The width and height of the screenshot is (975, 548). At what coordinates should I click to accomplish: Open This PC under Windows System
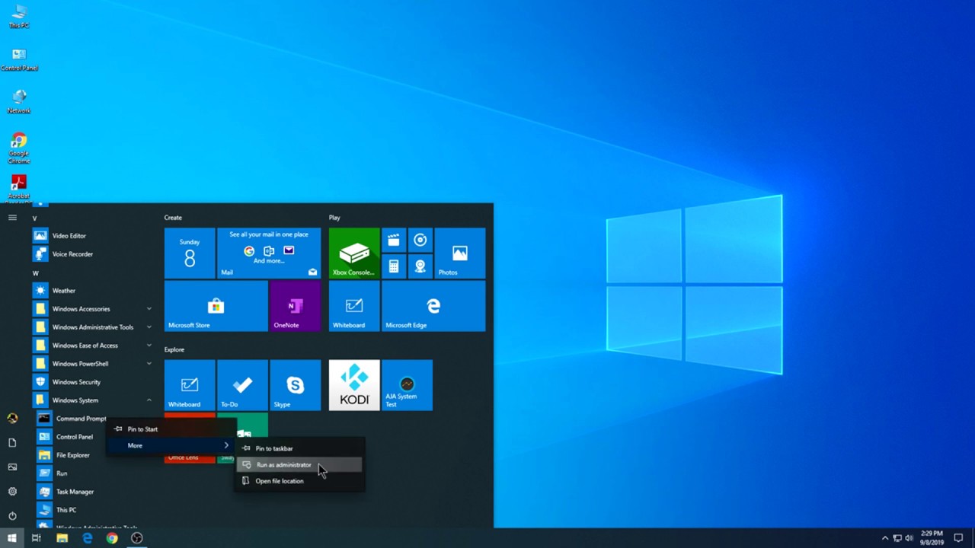coord(94,510)
